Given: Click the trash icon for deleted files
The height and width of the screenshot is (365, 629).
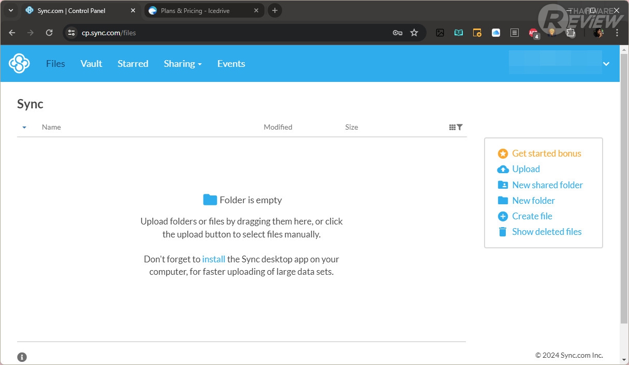Looking at the screenshot, I should click(503, 232).
